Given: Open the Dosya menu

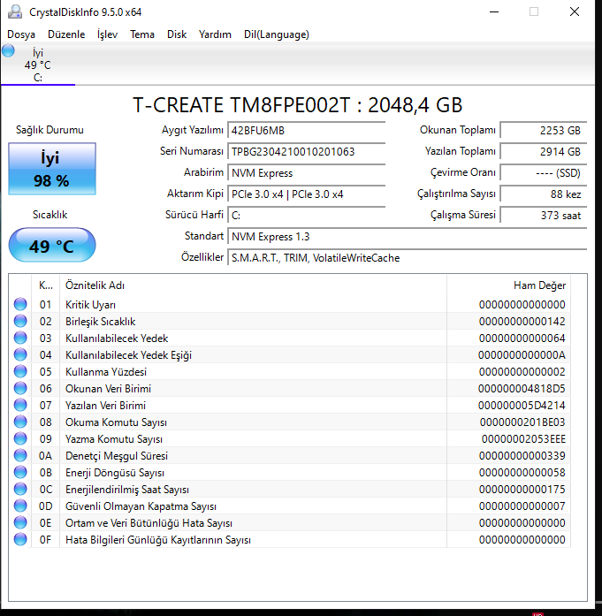Looking at the screenshot, I should click(x=21, y=34).
